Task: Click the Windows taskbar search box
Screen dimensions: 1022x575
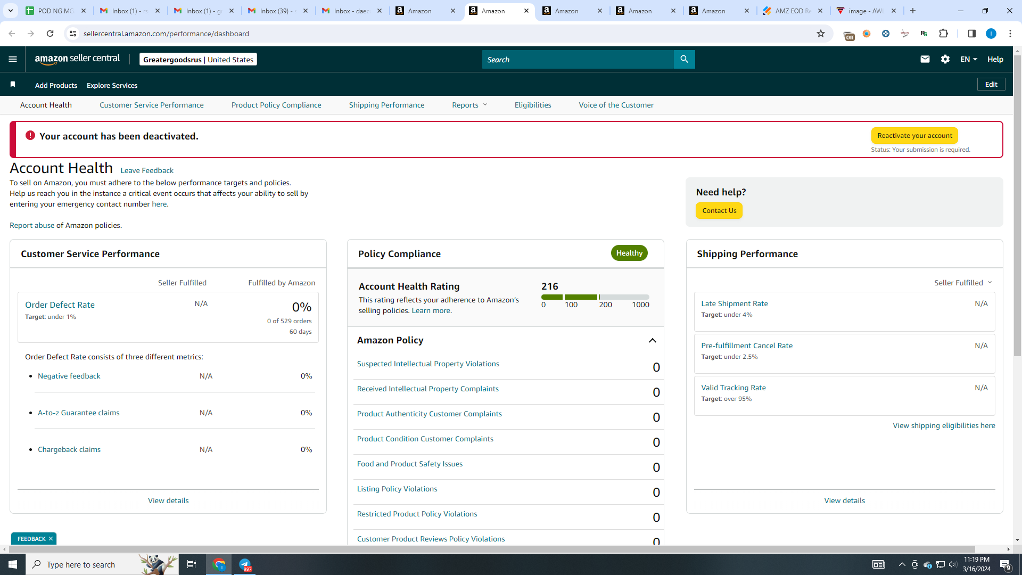Action: click(101, 564)
